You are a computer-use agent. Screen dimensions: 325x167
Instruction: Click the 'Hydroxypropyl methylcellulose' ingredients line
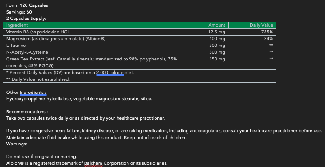point(79,99)
